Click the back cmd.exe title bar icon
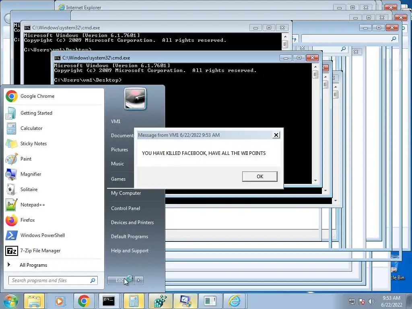412x309 pixels. [x=27, y=28]
